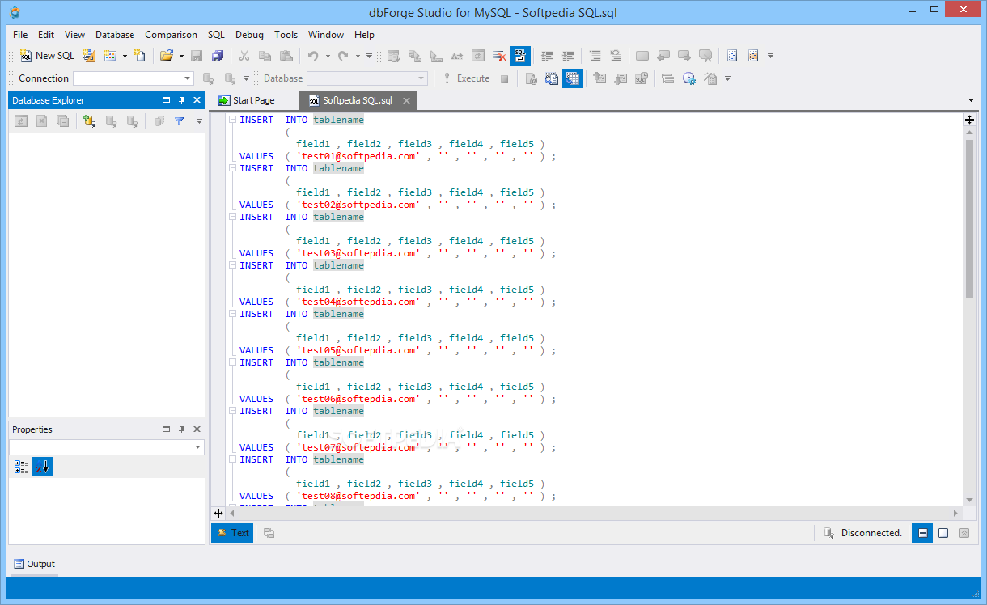Click the comment selection icon
The image size is (987, 605).
[595, 56]
